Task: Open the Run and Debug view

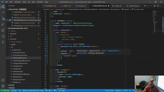Action: [x=3, y=24]
